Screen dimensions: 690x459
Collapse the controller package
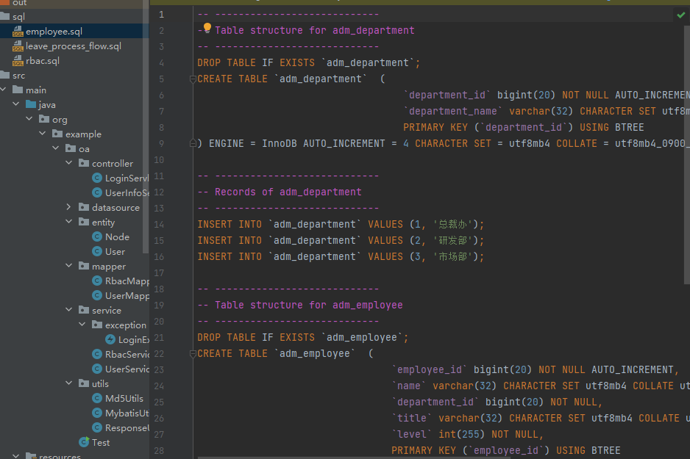pos(69,163)
